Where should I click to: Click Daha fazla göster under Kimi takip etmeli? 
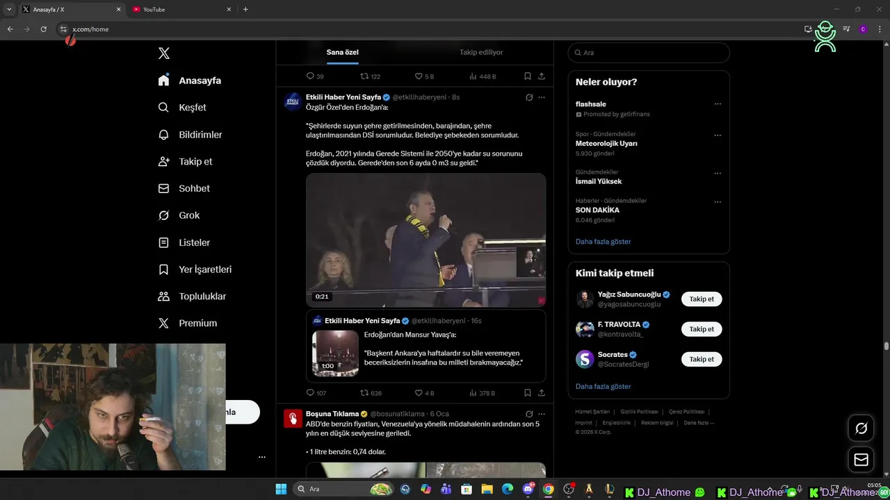click(x=603, y=386)
